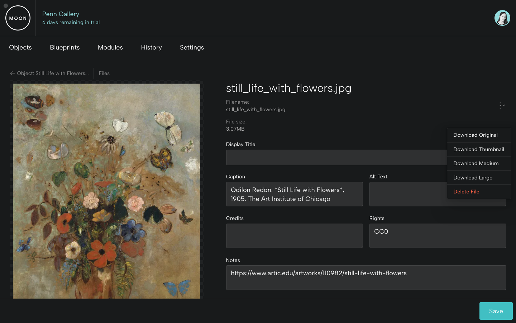The image size is (516, 323).
Task: Focus the Credits text box
Action: (294, 236)
